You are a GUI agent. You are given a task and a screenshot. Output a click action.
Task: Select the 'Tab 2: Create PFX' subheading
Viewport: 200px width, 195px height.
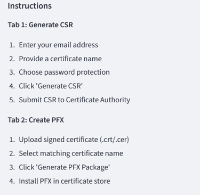coord(36,120)
